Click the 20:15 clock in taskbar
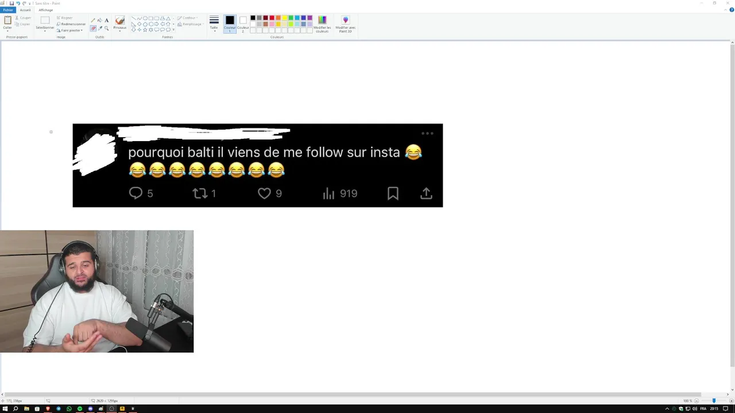The height and width of the screenshot is (413, 735). coord(714,408)
